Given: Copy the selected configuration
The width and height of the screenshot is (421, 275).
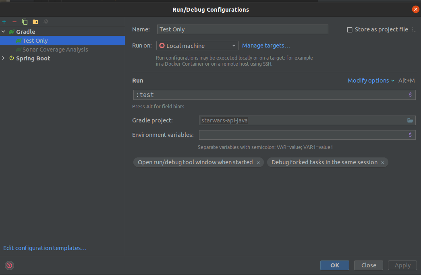Looking at the screenshot, I should pos(25,22).
